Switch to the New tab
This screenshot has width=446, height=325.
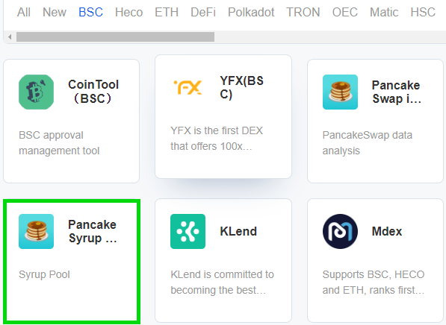pyautogui.click(x=55, y=12)
